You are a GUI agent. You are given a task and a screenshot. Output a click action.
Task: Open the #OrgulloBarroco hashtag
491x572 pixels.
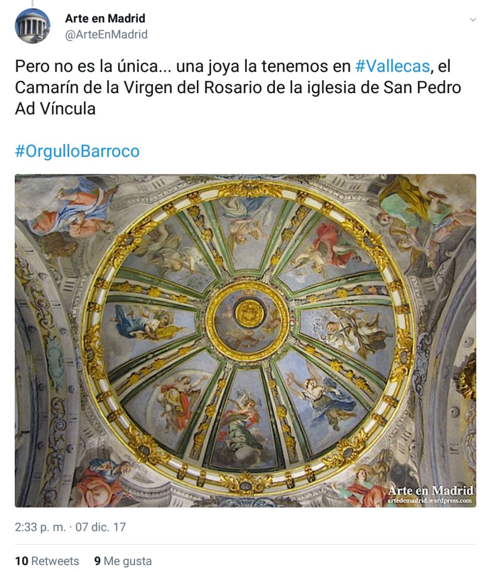pos(77,151)
